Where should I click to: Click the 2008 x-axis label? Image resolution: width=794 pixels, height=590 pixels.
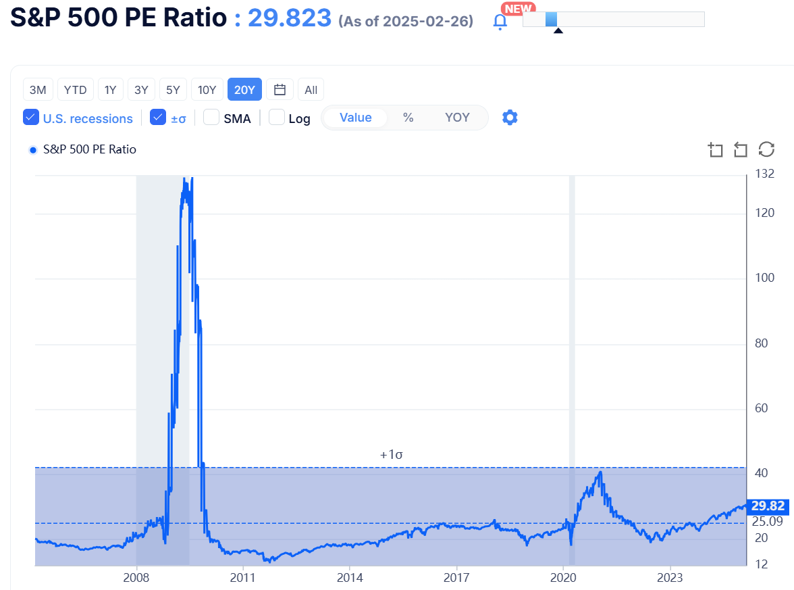pos(136,577)
